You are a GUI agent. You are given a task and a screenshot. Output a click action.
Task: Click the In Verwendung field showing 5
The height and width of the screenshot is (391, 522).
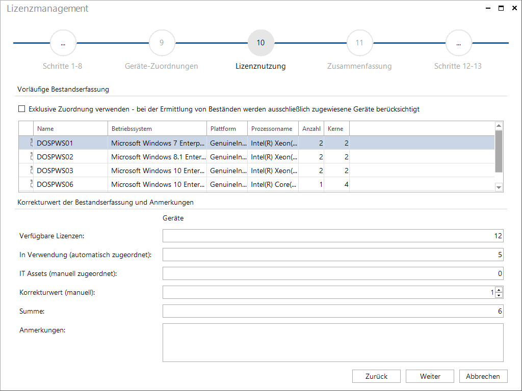pos(333,255)
